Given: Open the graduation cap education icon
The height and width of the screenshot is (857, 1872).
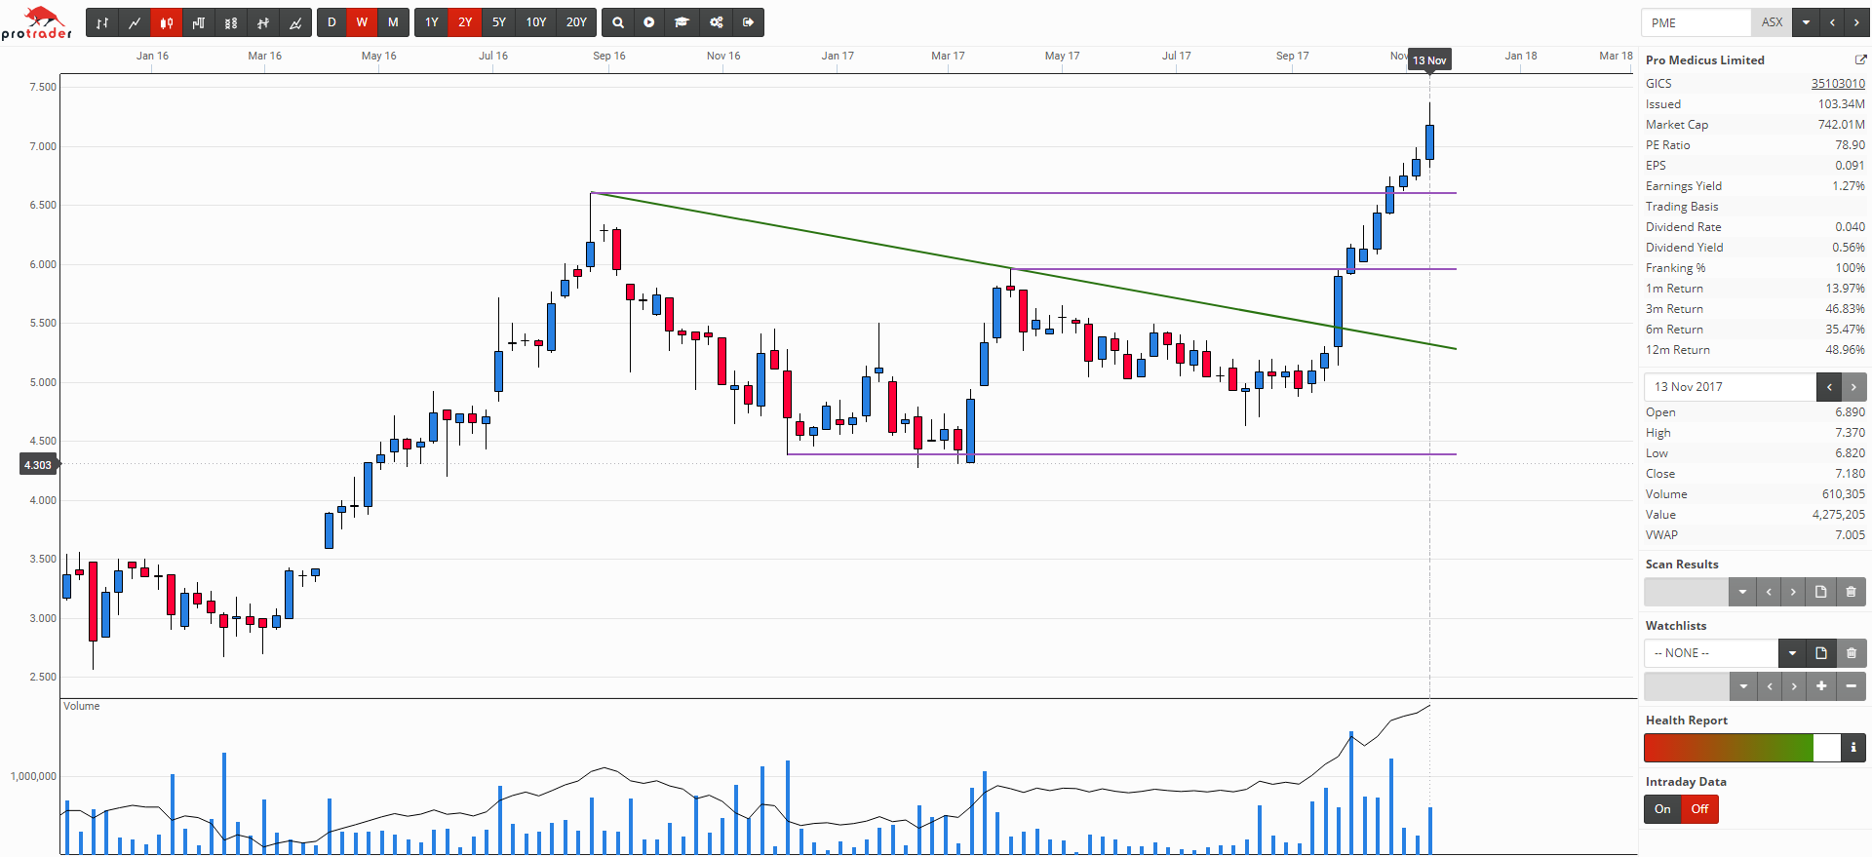Looking at the screenshot, I should click(682, 22).
